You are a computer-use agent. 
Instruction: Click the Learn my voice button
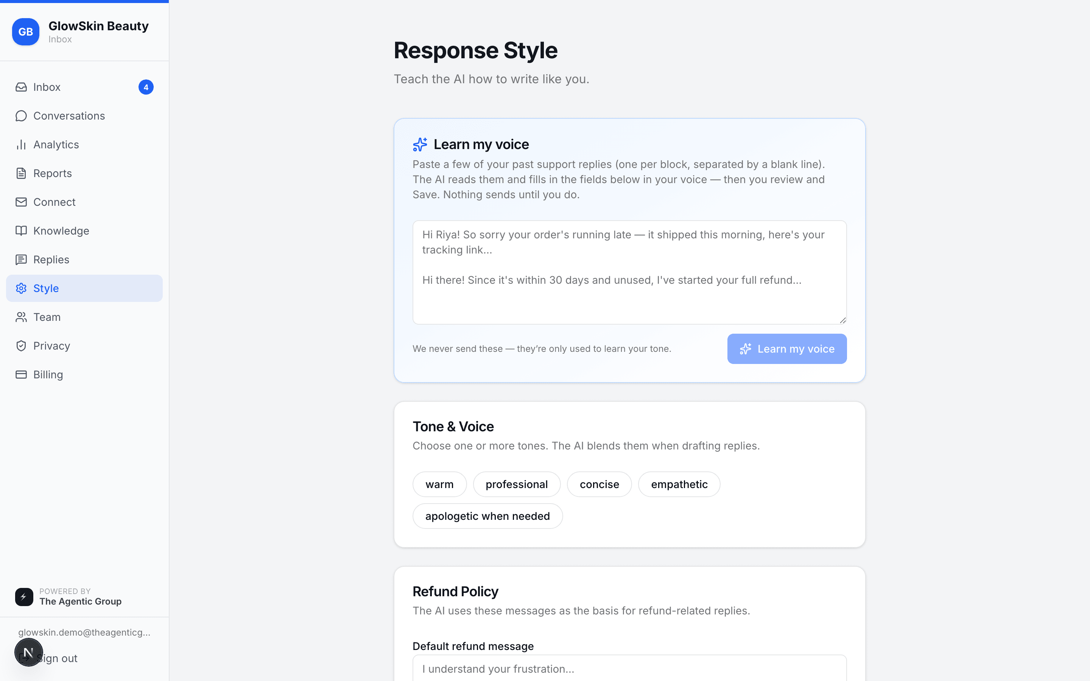point(787,348)
